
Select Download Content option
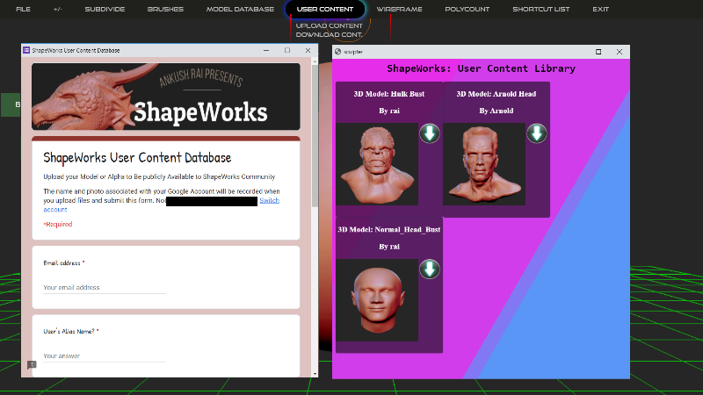point(329,34)
